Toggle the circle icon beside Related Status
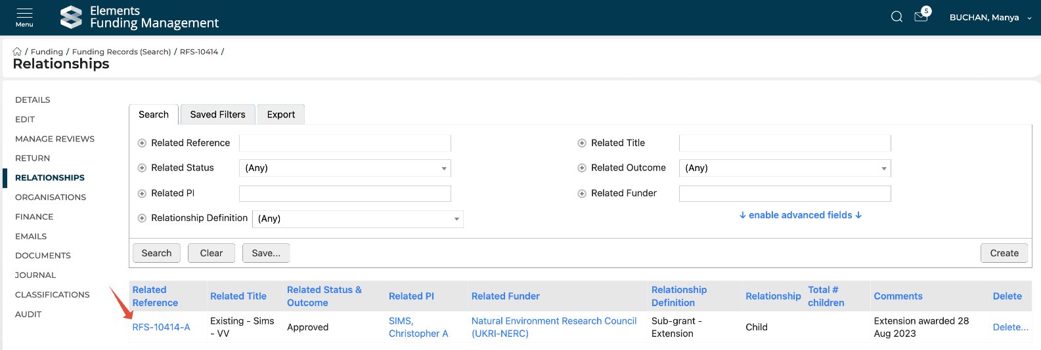This screenshot has width=1041, height=350. 142,168
